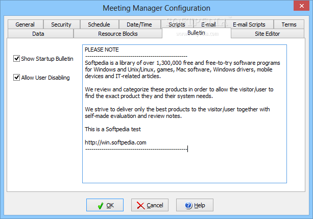Disable the Allow User Disabling checkbox
Viewport: 313px width, 219px height.
pos(16,78)
